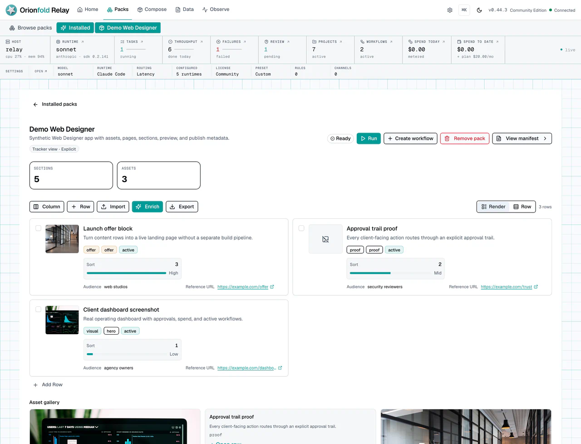Adjust the Client dashboard screenshot Sort slider
Screen dimensions: 581x444
coord(126,354)
